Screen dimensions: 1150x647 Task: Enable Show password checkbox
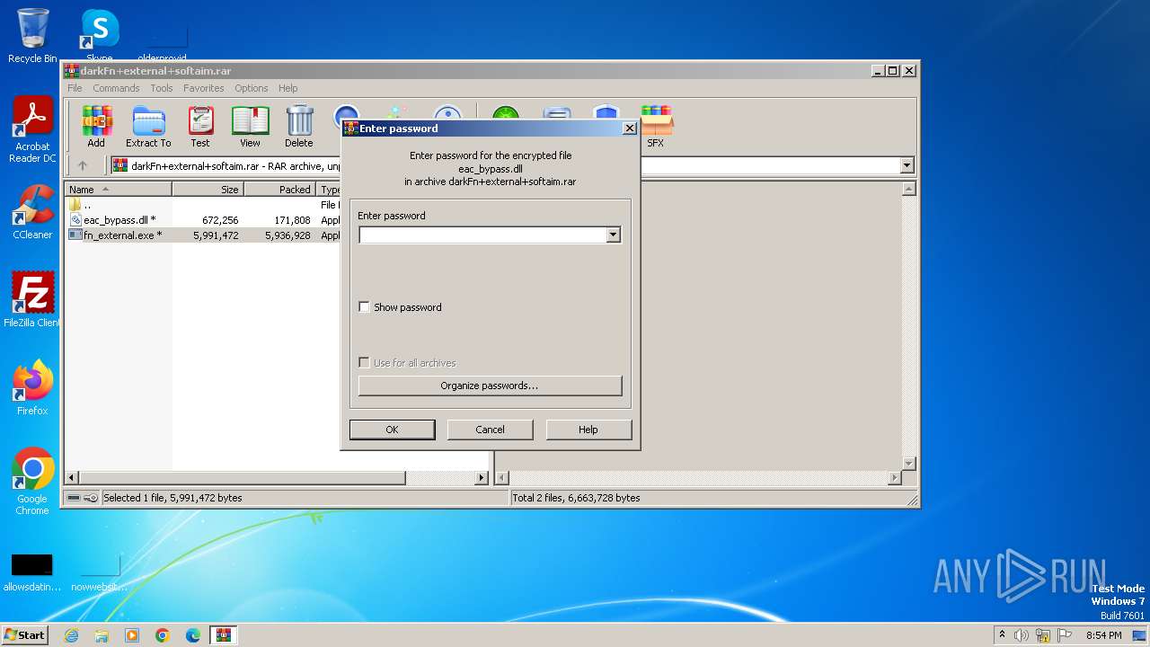tap(364, 307)
